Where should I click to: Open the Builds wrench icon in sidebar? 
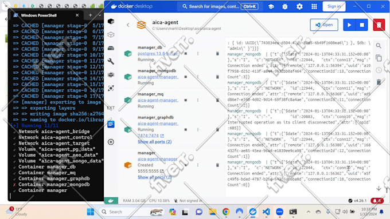[x=111, y=61]
